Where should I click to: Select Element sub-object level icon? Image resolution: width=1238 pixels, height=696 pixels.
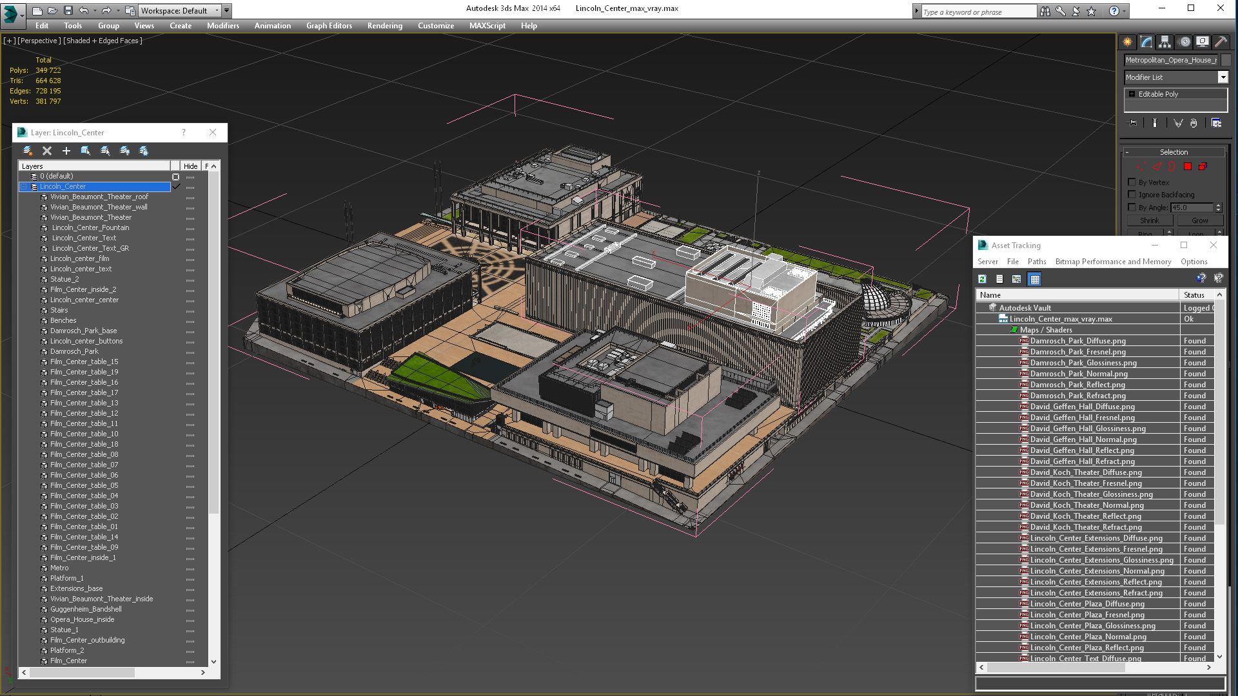pos(1203,166)
